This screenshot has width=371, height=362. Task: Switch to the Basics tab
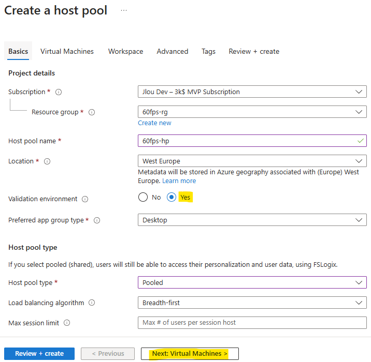[x=18, y=51]
